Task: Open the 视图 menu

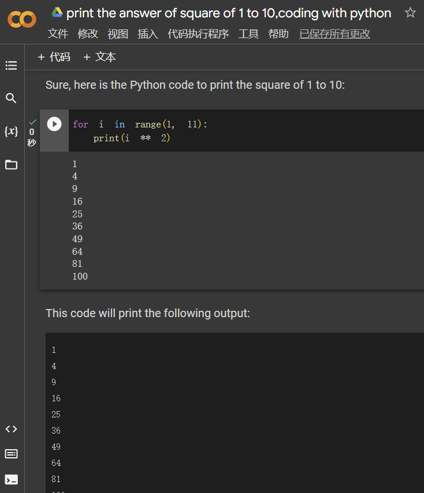Action: click(x=118, y=33)
